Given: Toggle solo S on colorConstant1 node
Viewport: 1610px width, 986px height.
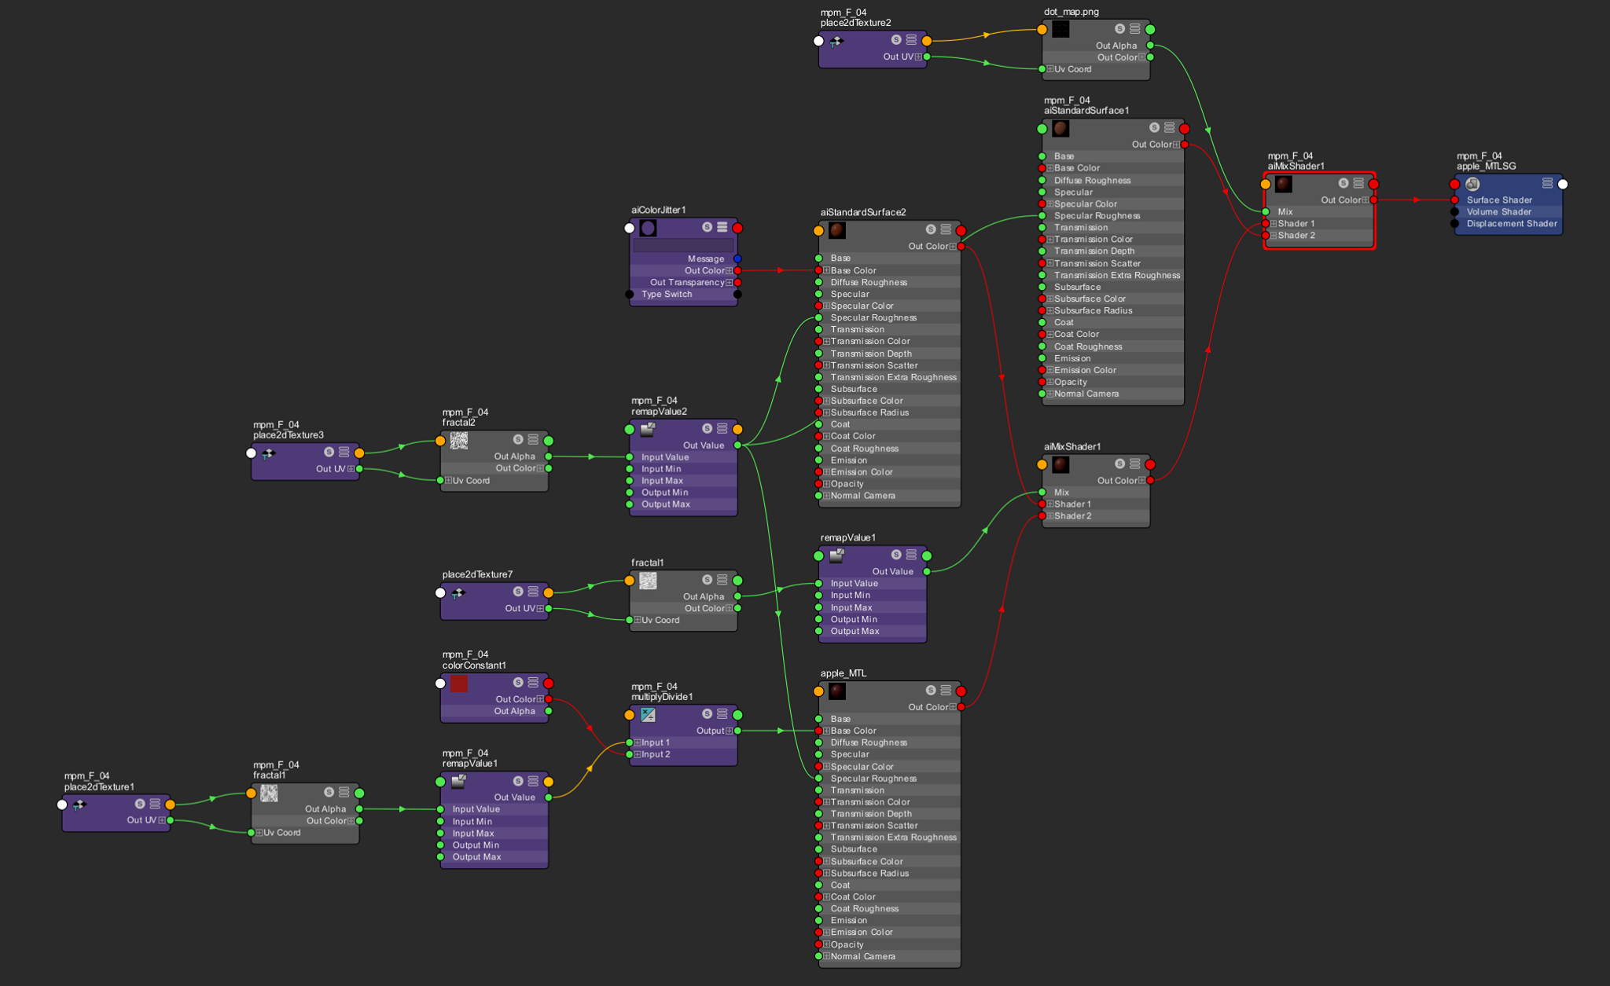Looking at the screenshot, I should tap(518, 682).
